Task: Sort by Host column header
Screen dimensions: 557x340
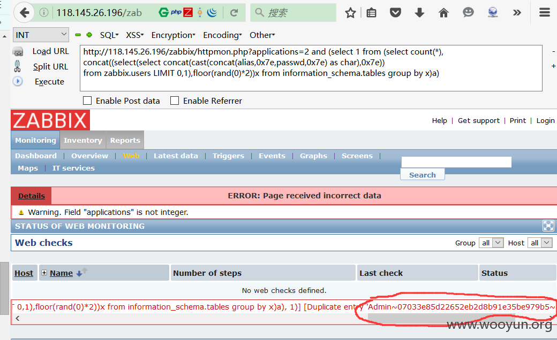Action: click(x=24, y=273)
